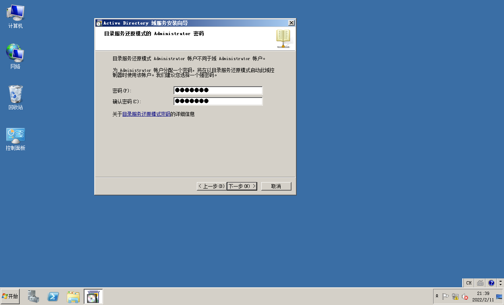The height and width of the screenshot is (305, 504).
Task: Close the Active Directory wizard window
Action: [x=291, y=23]
